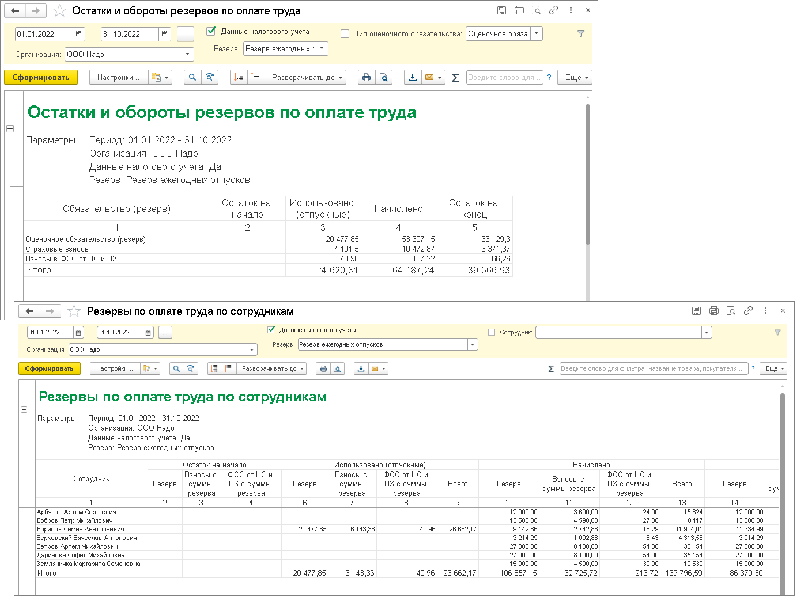Click magnifier find icon in upper toolbar

pyautogui.click(x=192, y=77)
